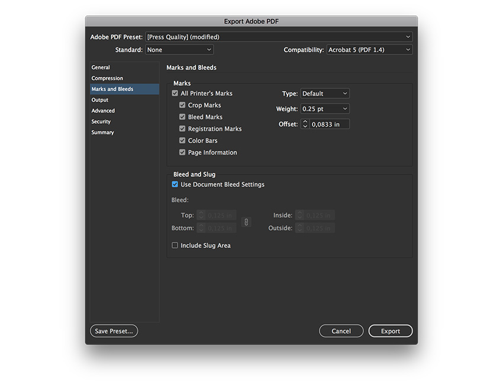Click the Export button

click(x=391, y=331)
